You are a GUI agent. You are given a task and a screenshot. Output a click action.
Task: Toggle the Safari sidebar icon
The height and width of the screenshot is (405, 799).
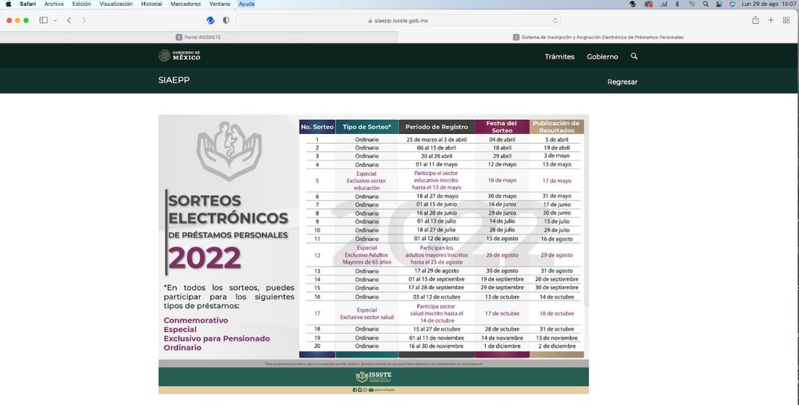(43, 21)
